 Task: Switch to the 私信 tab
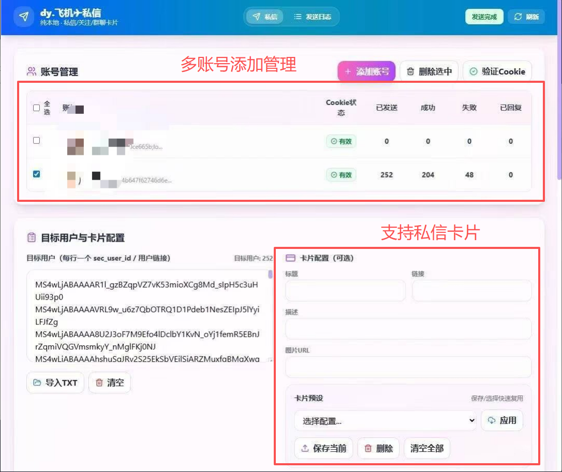[x=265, y=17]
